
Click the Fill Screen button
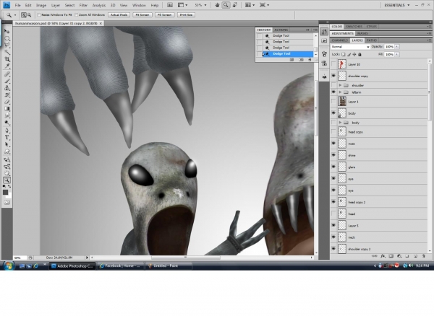click(164, 15)
